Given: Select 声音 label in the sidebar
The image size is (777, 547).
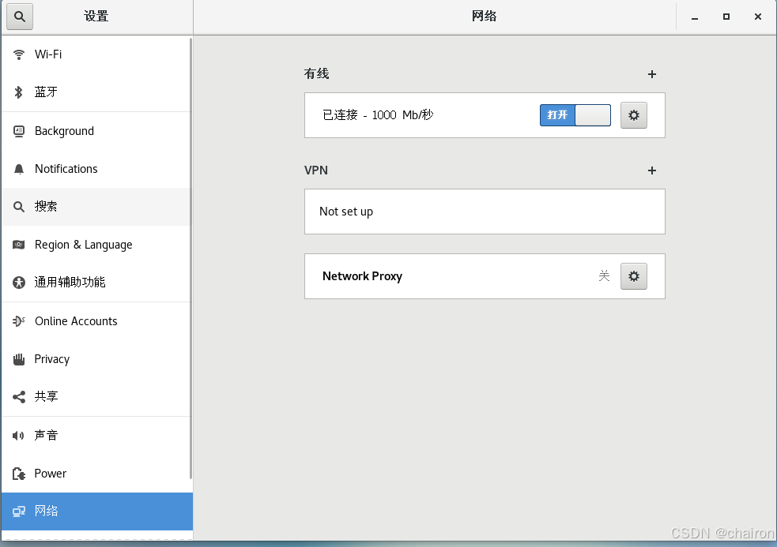Looking at the screenshot, I should click(x=46, y=435).
